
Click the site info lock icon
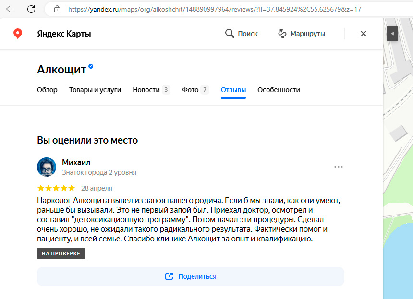pyautogui.click(x=57, y=9)
